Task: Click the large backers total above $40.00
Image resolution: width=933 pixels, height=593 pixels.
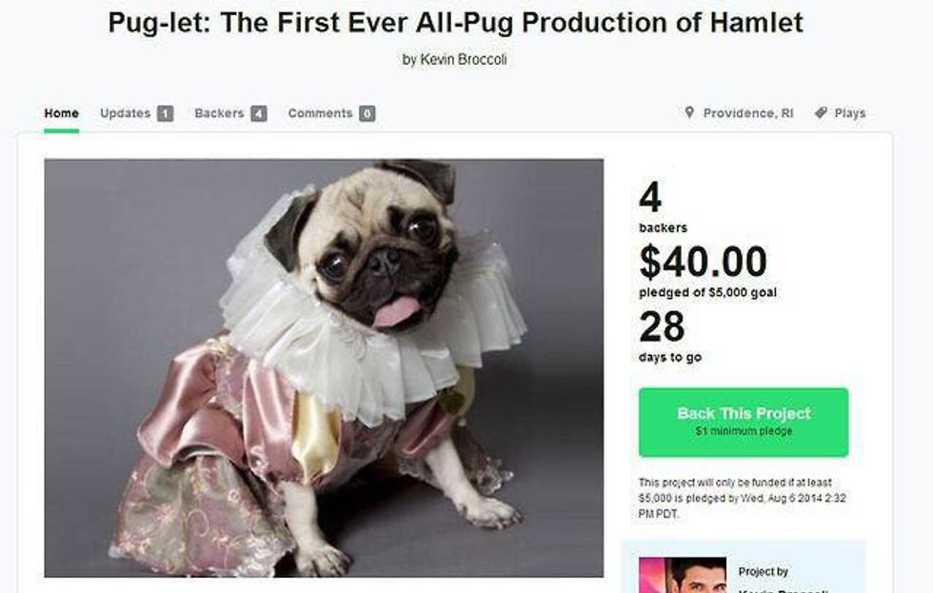Action: click(x=650, y=198)
